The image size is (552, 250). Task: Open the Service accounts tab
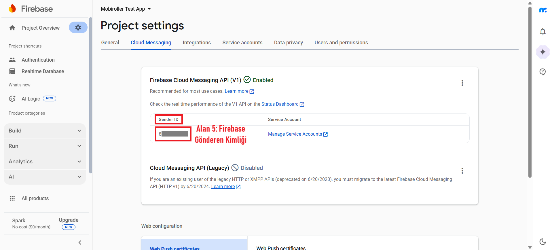pyautogui.click(x=242, y=43)
